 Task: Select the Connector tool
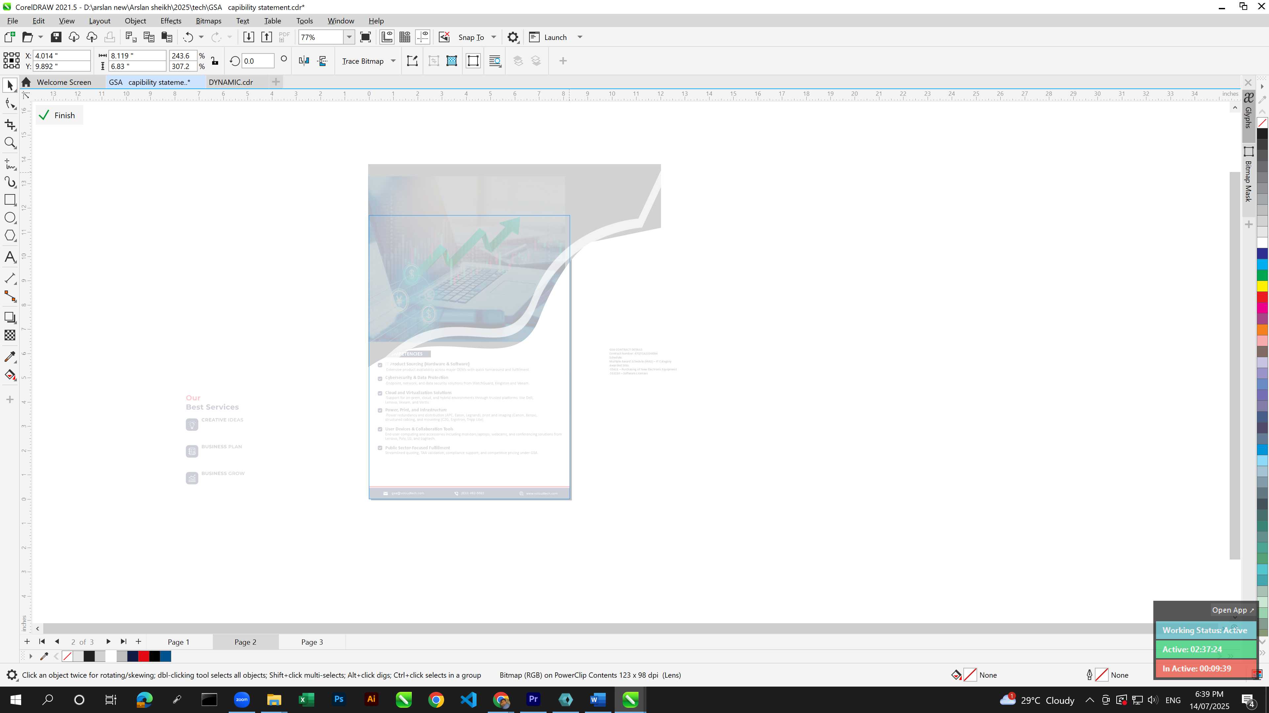10,296
